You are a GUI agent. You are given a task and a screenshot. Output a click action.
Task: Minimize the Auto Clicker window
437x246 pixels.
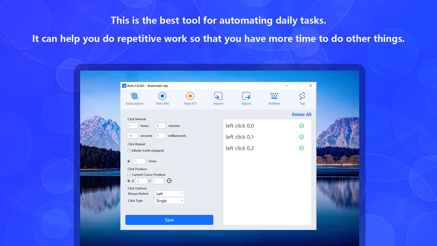(287, 86)
